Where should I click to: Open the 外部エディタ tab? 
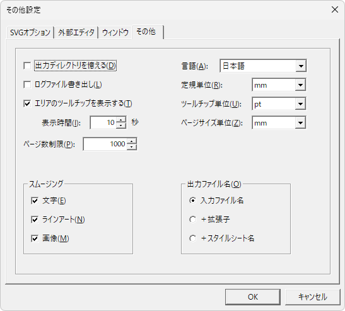point(76,33)
